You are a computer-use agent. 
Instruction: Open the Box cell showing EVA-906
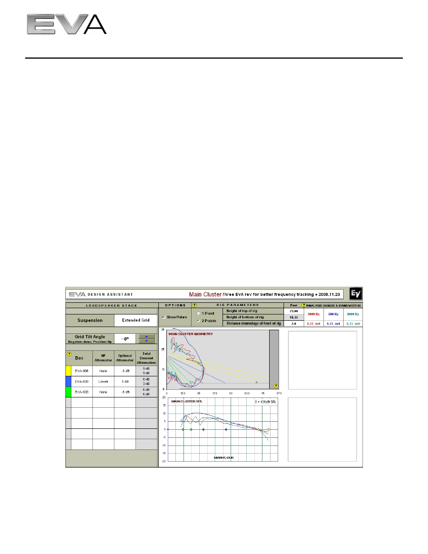click(x=82, y=371)
